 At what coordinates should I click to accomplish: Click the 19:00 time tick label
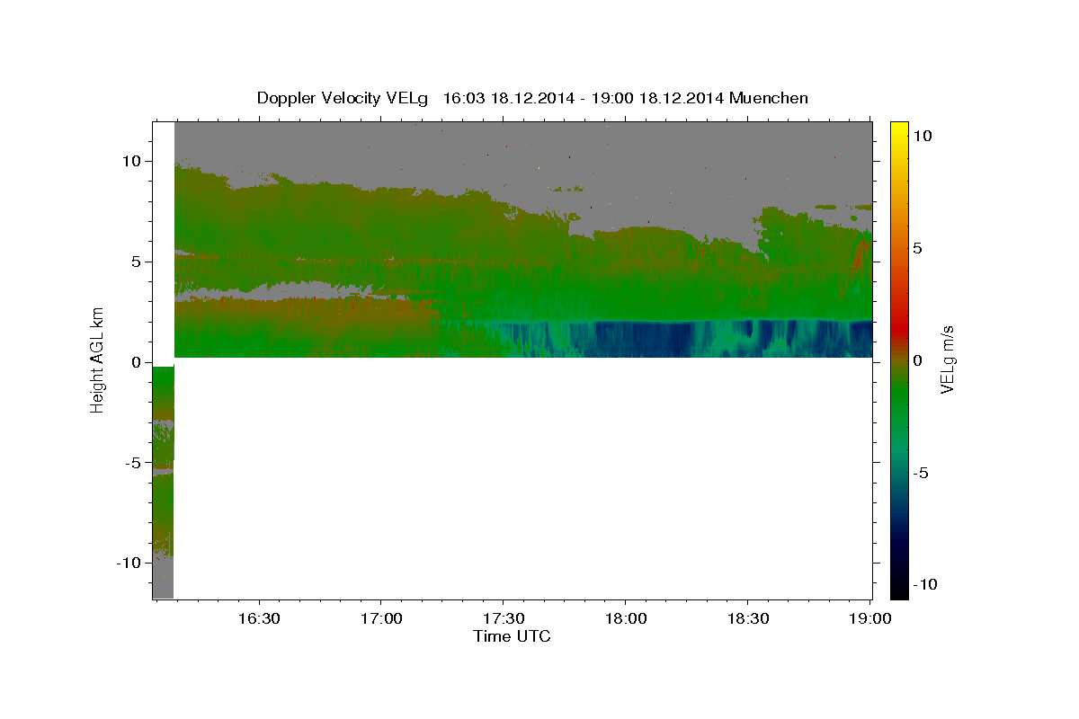(869, 619)
